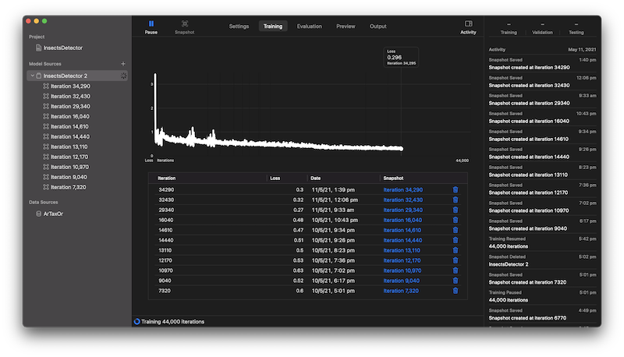Add a new model source with plus

pos(122,63)
